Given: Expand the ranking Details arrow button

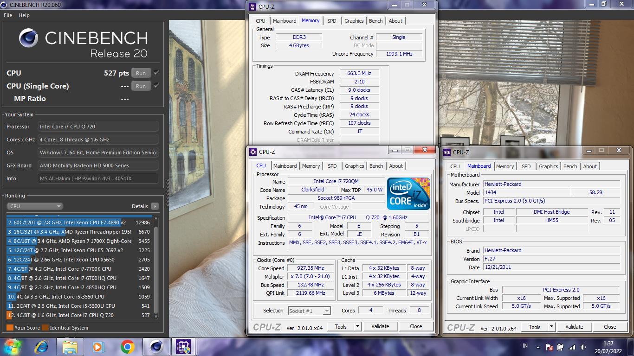Looking at the screenshot, I should point(155,206).
